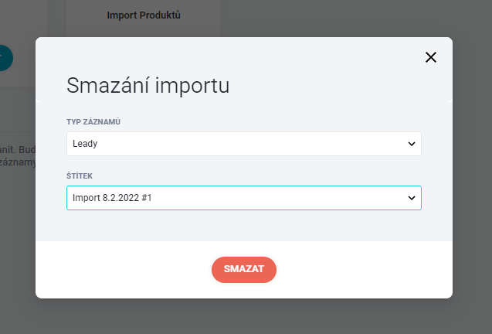Click the Import 8.2.2022 #1 value text

(x=112, y=198)
